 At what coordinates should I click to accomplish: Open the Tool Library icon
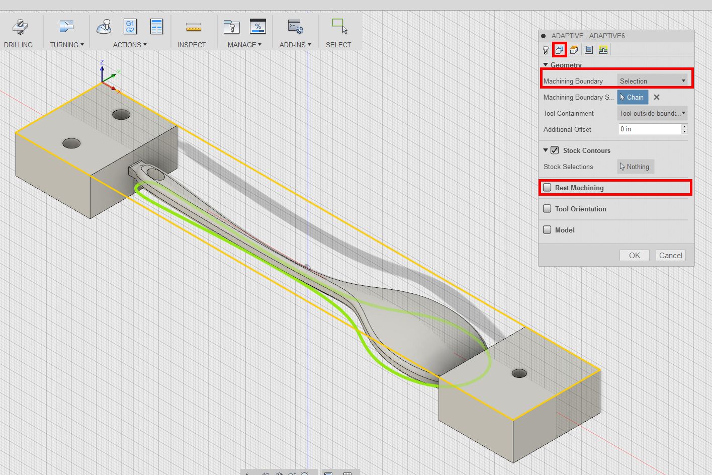pyautogui.click(x=231, y=27)
